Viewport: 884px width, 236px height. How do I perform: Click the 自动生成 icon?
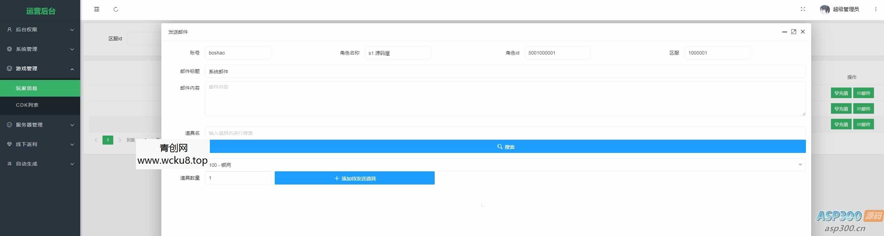tap(9, 164)
